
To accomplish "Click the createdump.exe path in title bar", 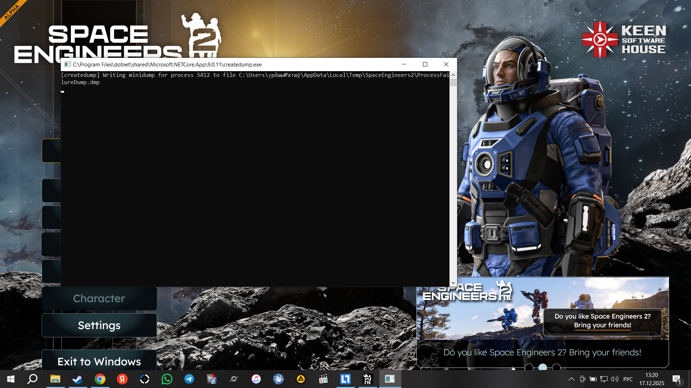I will [167, 65].
